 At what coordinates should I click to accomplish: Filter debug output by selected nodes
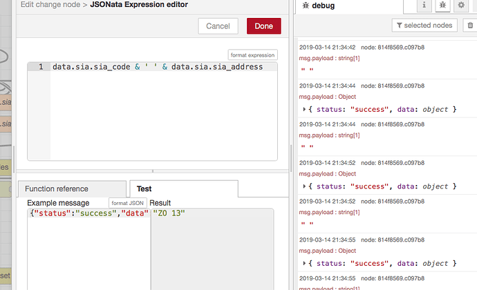pyautogui.click(x=424, y=26)
